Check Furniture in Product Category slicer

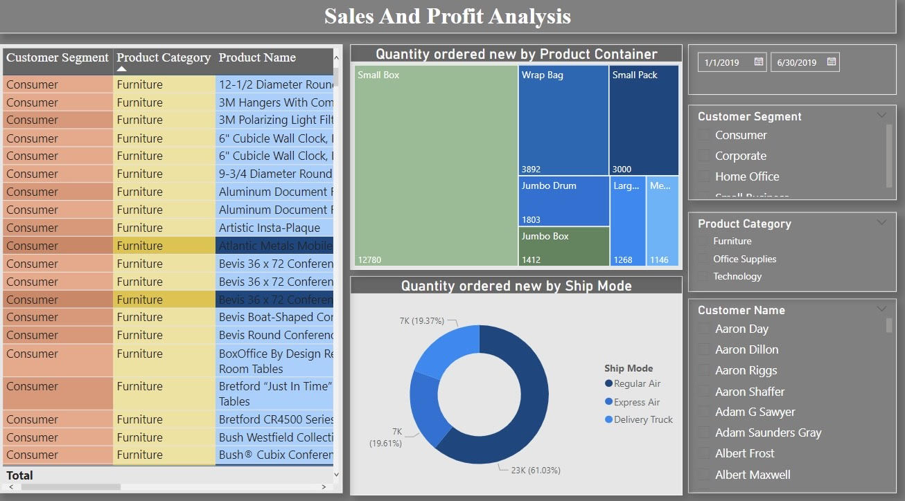pos(705,241)
